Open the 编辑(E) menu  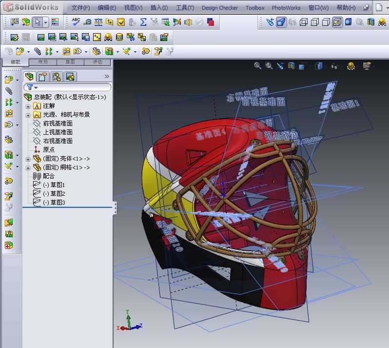(x=107, y=8)
